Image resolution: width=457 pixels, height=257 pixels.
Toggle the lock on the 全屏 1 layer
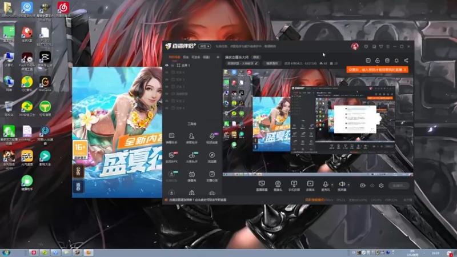click(173, 65)
